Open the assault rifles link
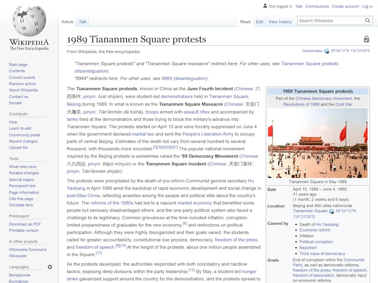The width and height of the screenshot is (378, 283). (x=197, y=112)
